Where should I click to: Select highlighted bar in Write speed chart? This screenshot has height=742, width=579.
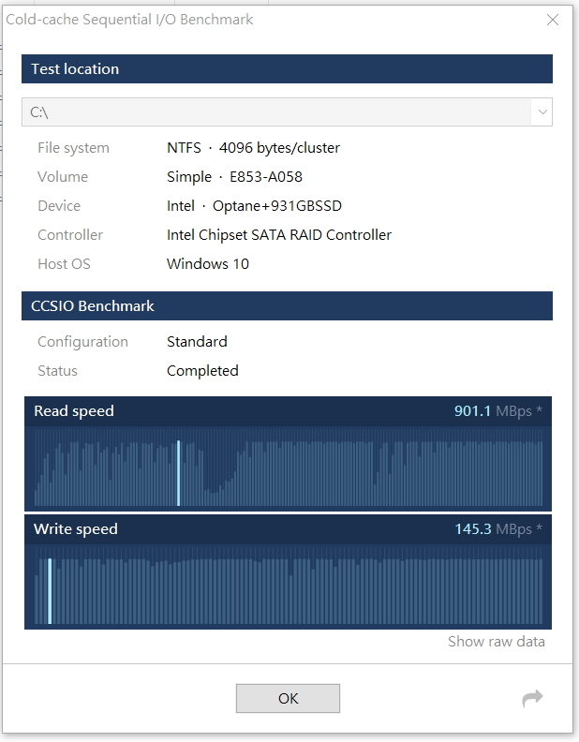(x=50, y=591)
